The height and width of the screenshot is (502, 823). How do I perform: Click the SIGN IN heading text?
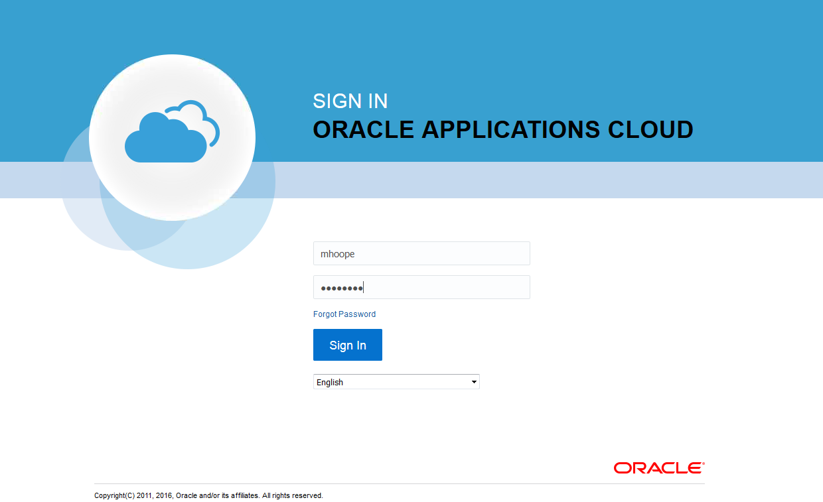pos(350,101)
